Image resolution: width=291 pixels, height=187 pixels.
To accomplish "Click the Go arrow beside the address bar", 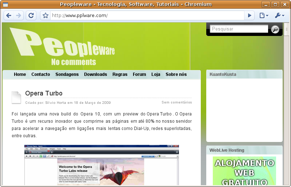I will pos(250,15).
